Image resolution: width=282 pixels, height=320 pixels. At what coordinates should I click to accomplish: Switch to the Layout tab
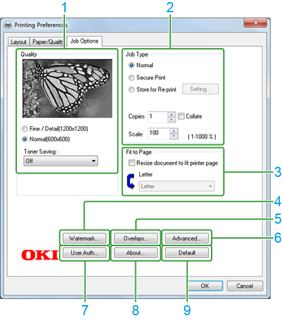pyautogui.click(x=19, y=42)
